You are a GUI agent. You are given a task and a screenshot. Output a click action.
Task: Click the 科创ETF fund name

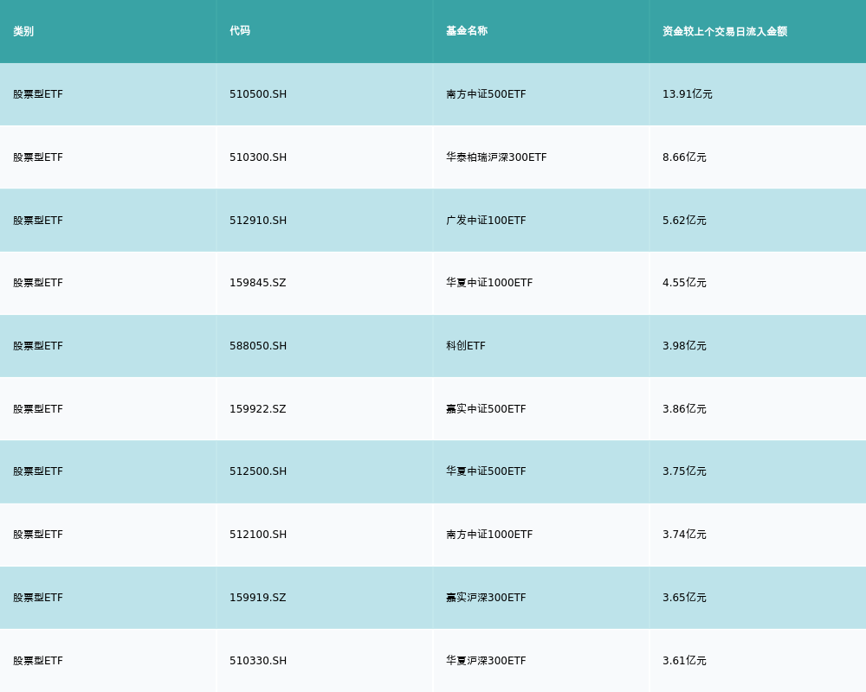click(x=466, y=346)
